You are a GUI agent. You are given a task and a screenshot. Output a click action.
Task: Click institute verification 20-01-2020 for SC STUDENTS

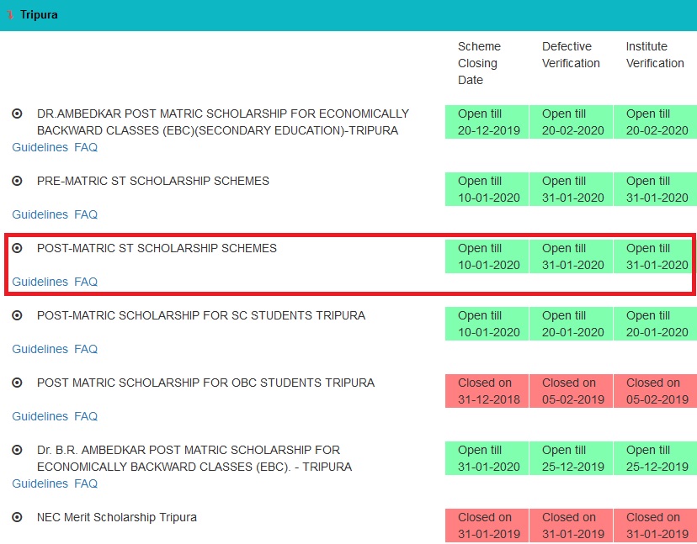[x=655, y=324]
